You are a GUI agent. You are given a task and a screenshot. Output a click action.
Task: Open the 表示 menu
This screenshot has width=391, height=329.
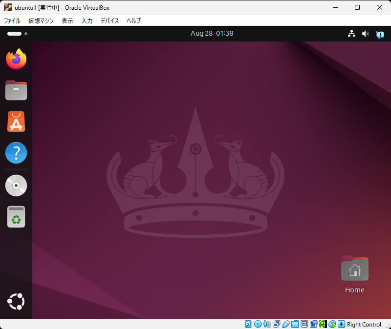point(67,21)
